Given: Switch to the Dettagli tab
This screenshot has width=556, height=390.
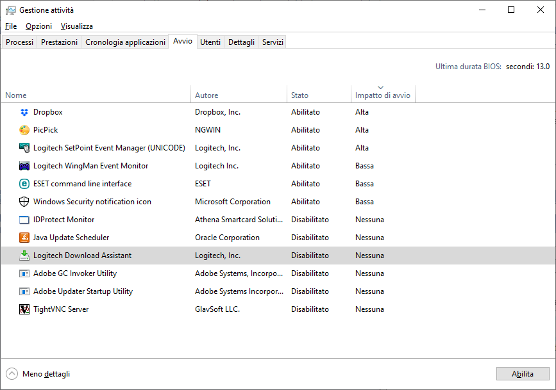Looking at the screenshot, I should coord(242,42).
